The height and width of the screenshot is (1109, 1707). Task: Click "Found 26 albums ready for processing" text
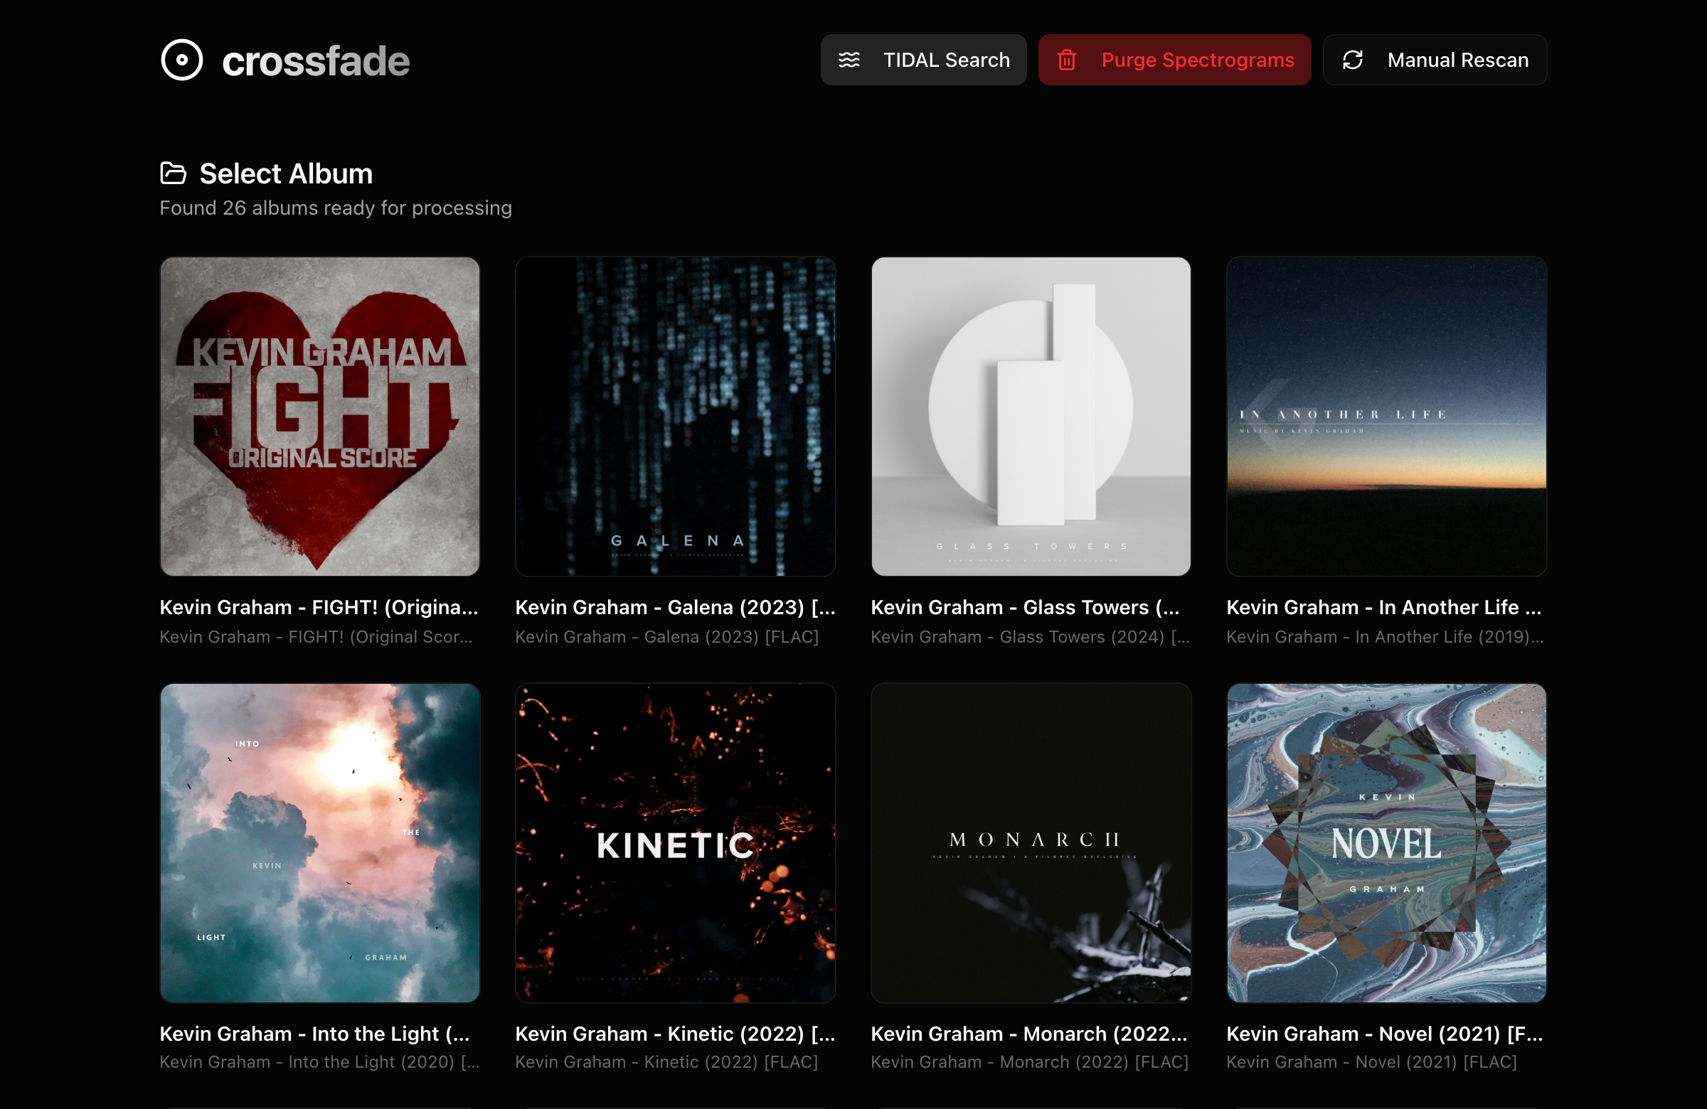(x=336, y=208)
